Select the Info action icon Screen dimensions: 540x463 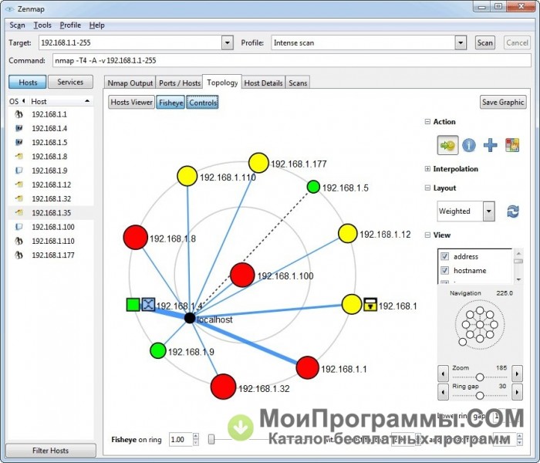[469, 145]
